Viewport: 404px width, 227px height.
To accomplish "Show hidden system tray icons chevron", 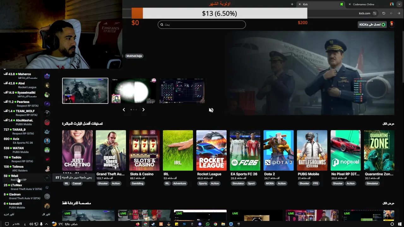I will click(46, 224).
